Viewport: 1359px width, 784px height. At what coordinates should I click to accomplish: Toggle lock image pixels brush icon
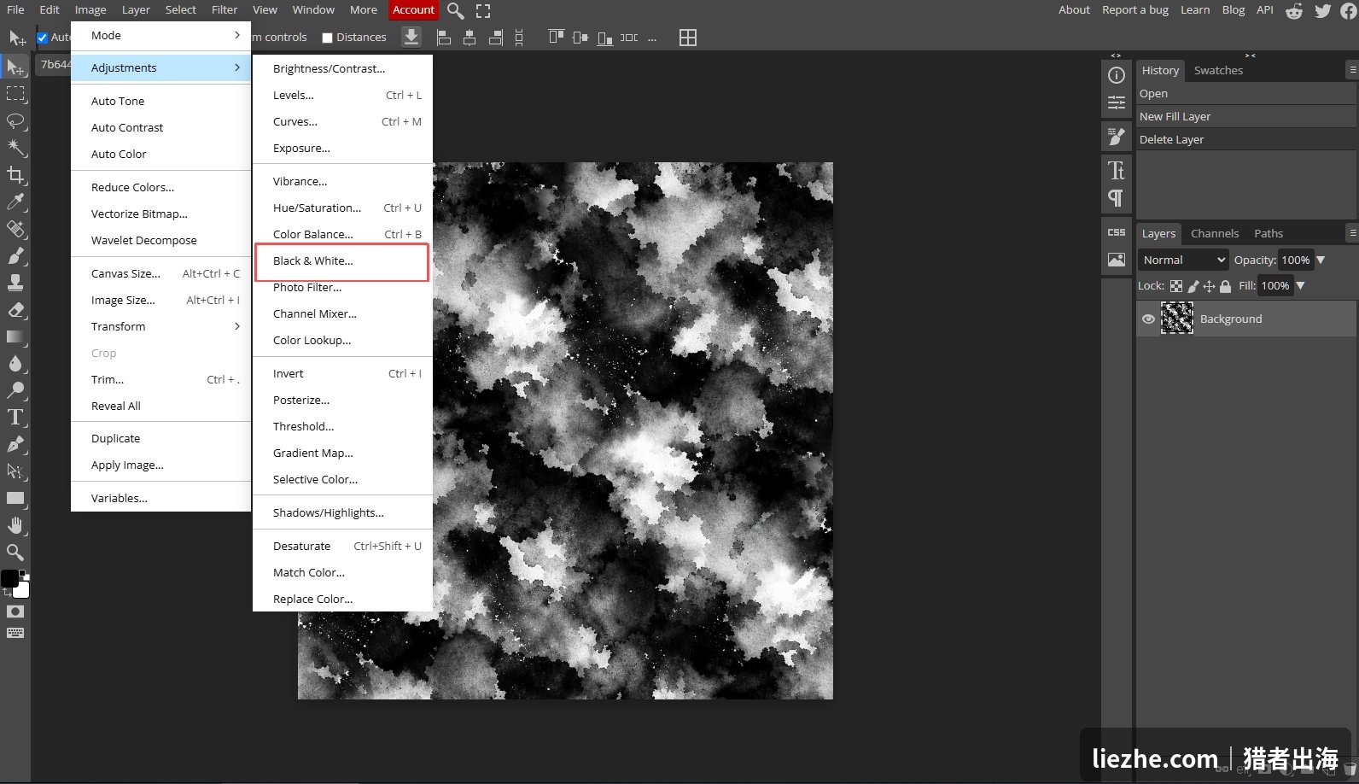pyautogui.click(x=1193, y=286)
